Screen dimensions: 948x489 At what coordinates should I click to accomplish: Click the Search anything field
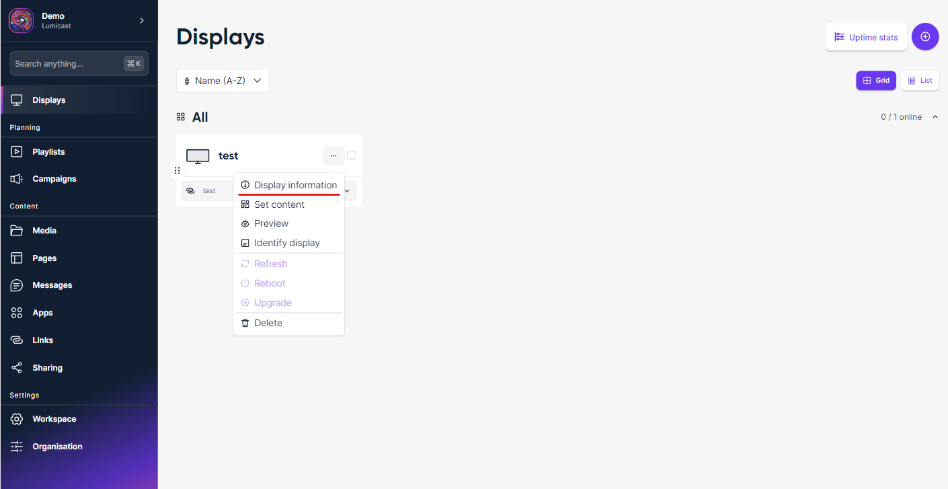tap(67, 64)
